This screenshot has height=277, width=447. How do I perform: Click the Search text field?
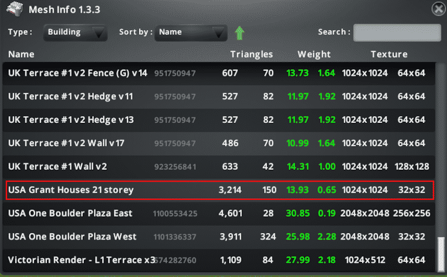tap(393, 32)
